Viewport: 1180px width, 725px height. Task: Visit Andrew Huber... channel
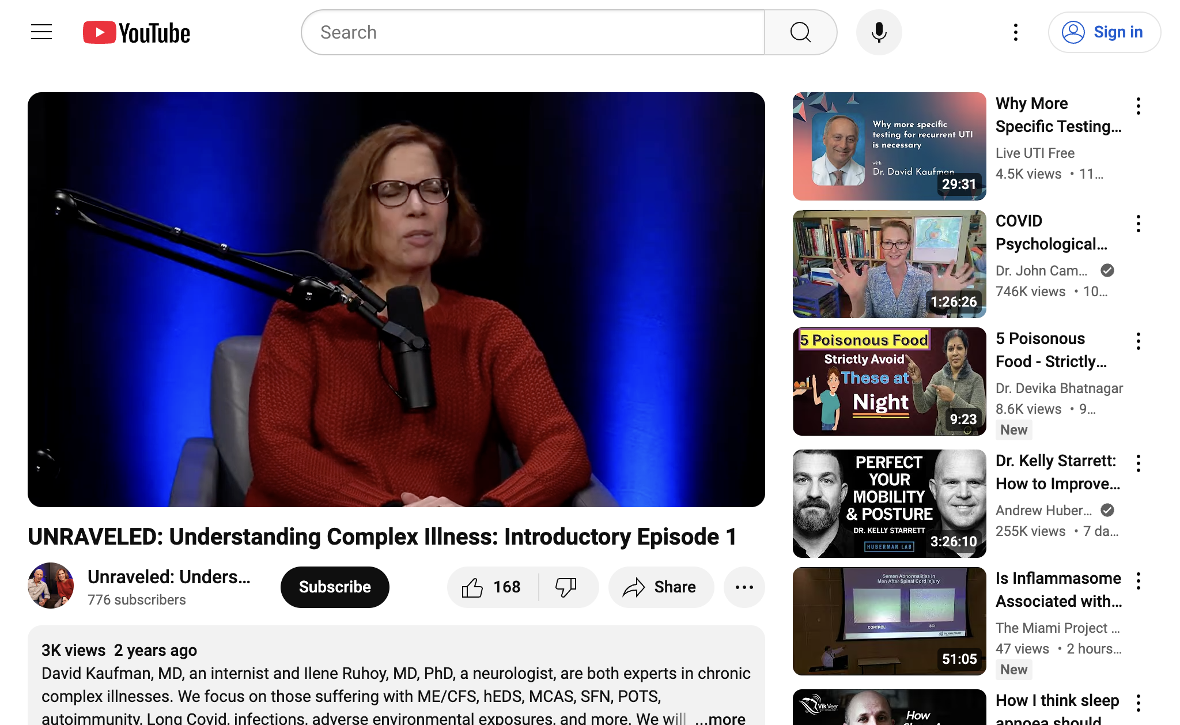[x=1044, y=511]
